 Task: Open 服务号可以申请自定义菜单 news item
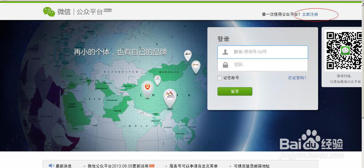(x=194, y=166)
